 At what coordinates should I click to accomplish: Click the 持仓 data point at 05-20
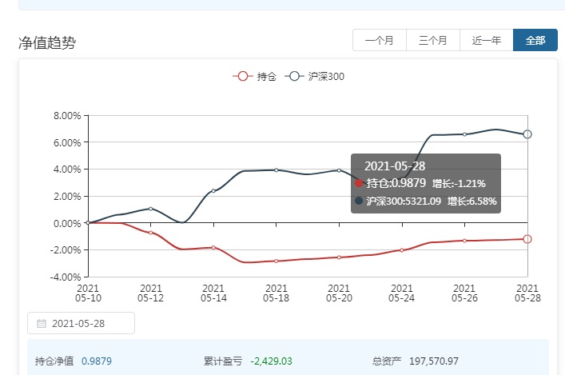pyautogui.click(x=339, y=257)
